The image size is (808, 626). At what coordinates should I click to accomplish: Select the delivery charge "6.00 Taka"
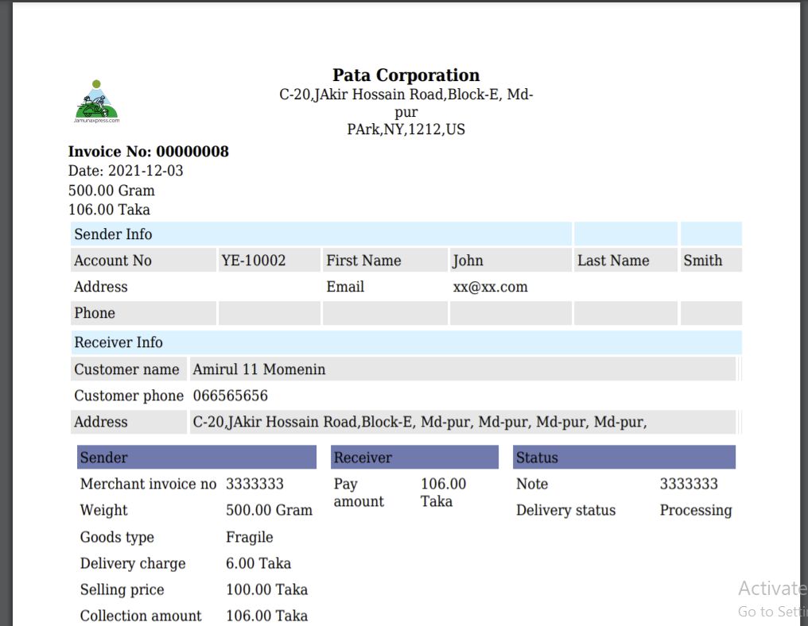[x=258, y=563]
